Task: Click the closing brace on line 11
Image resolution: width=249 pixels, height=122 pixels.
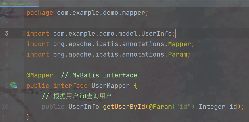Action: pyautogui.click(x=28, y=117)
